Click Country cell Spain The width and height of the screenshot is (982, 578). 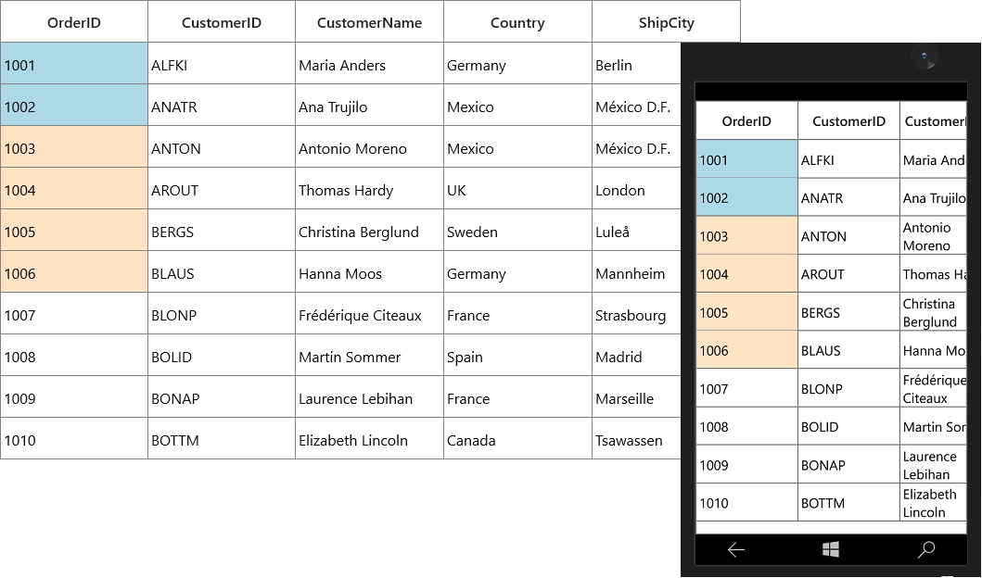pyautogui.click(x=518, y=356)
